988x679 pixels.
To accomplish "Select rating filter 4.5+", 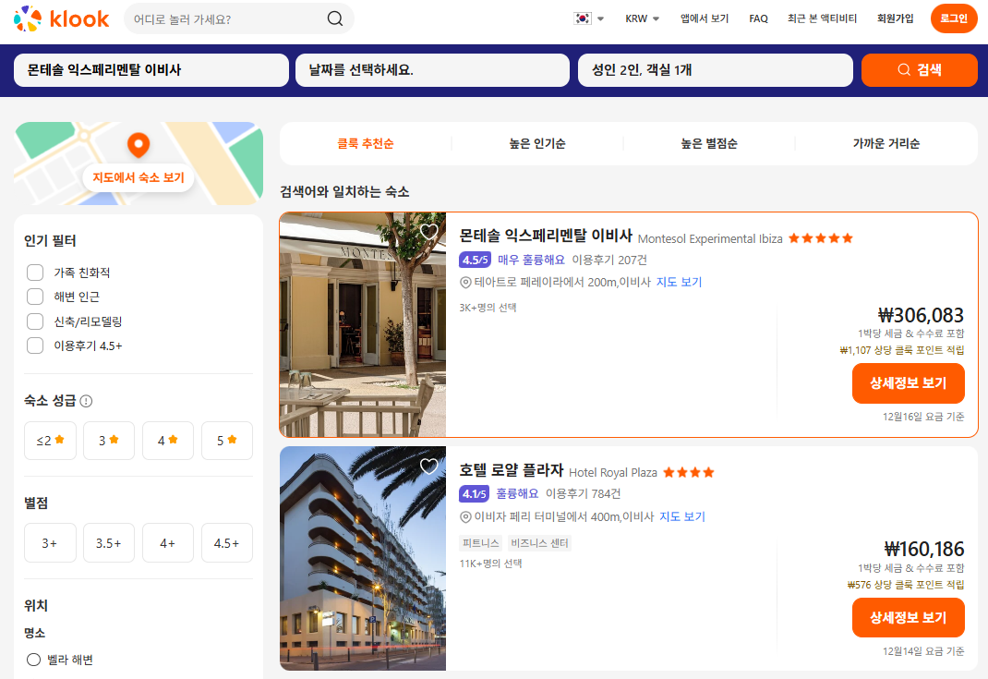I will (227, 543).
